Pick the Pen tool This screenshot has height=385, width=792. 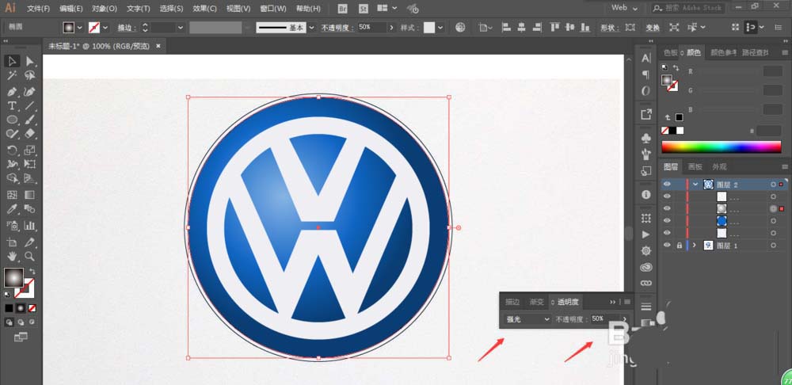[x=13, y=91]
